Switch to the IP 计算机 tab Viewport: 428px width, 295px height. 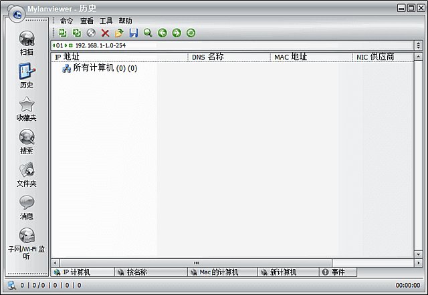click(x=82, y=272)
